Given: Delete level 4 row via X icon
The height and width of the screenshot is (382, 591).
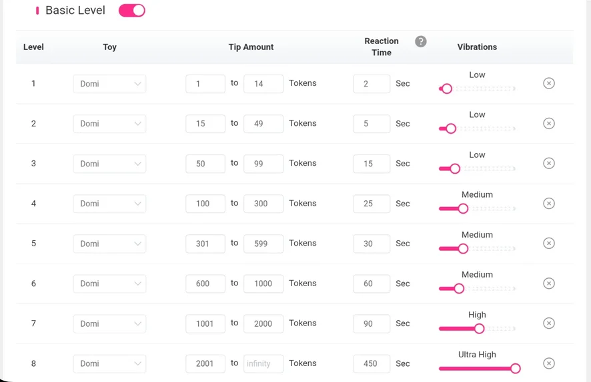Looking at the screenshot, I should [548, 203].
